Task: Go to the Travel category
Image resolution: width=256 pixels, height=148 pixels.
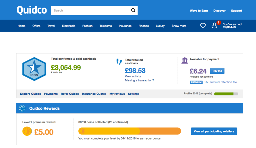Action: (51, 26)
